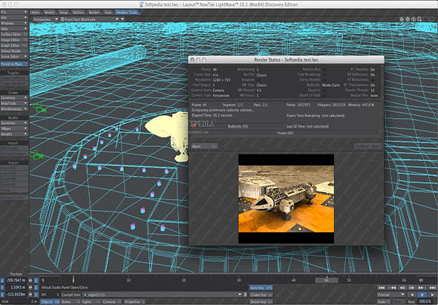The height and width of the screenshot is (305, 438).
Task: Jump to the last frame icon
Action: [432, 288]
